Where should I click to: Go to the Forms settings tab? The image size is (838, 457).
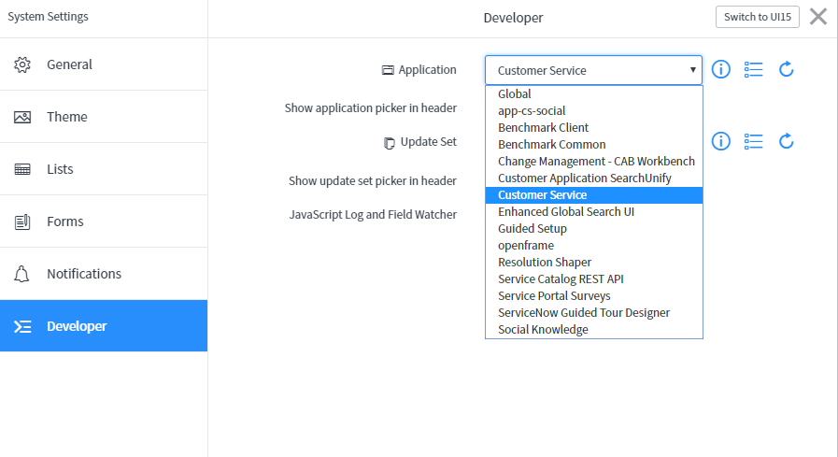(x=103, y=221)
